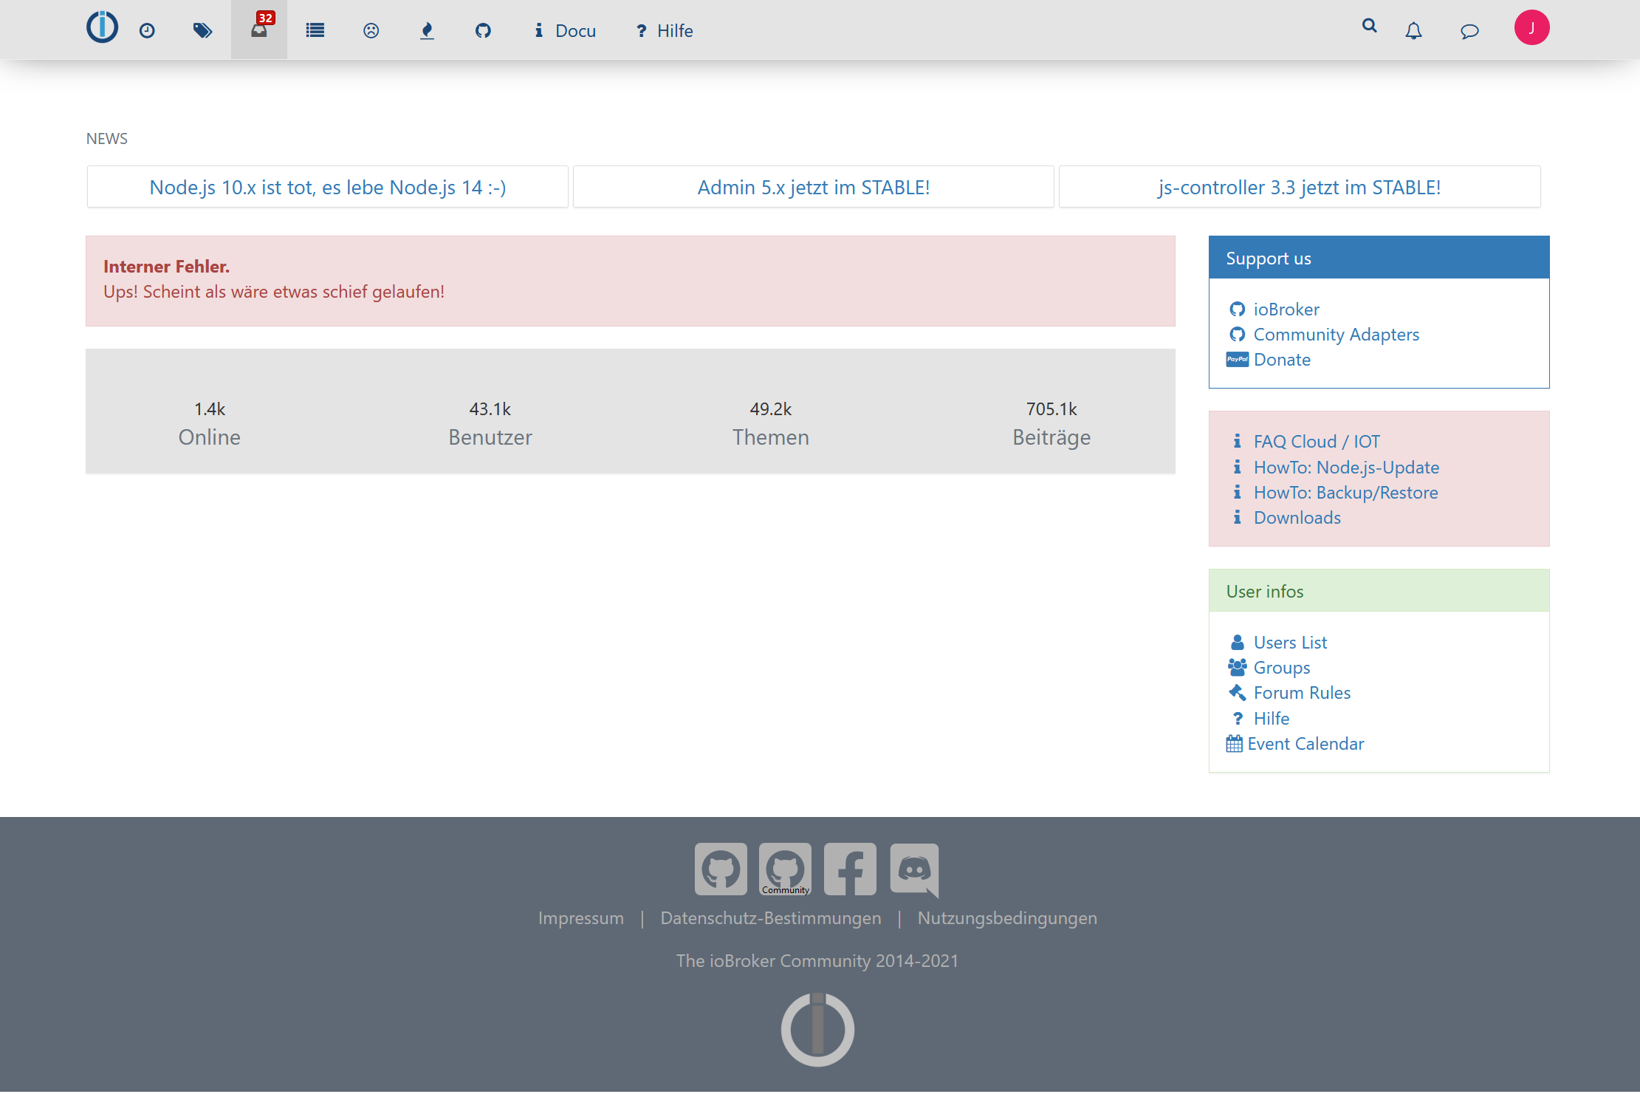Click the Donate PayPal link
This screenshot has width=1640, height=1094.
1282,360
